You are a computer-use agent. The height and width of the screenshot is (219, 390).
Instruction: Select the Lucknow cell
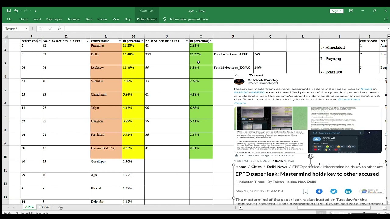[x=106, y=71]
